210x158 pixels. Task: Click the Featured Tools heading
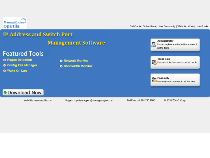point(23,54)
